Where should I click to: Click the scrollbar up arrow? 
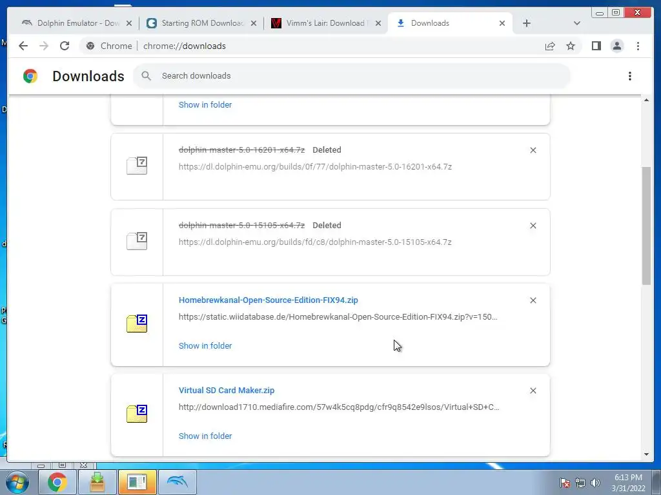646,100
